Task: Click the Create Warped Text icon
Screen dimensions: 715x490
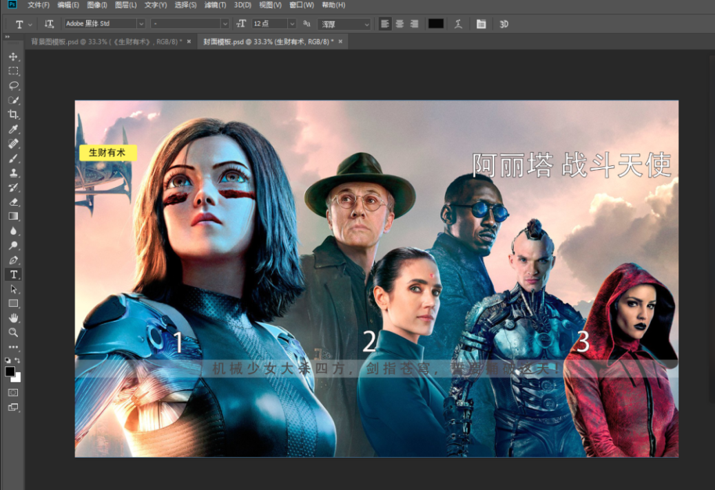Action: (x=458, y=24)
